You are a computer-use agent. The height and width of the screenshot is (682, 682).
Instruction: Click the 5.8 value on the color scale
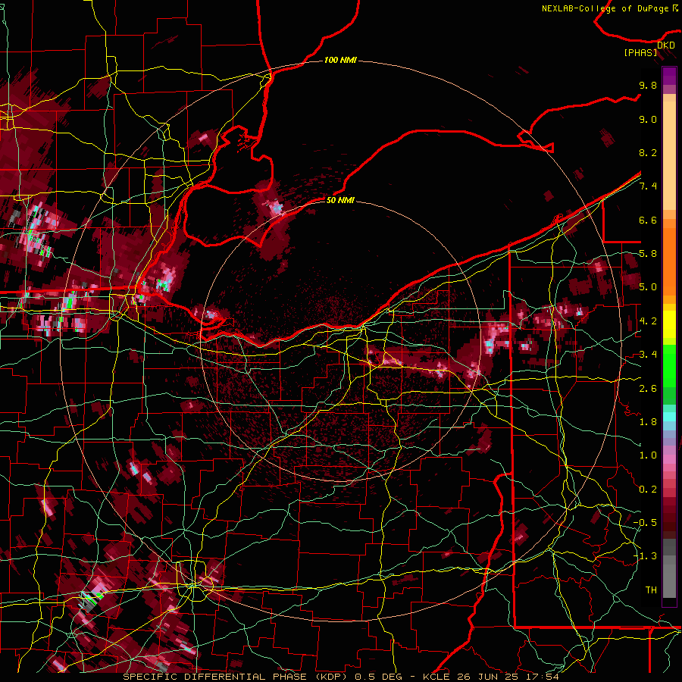tap(648, 254)
